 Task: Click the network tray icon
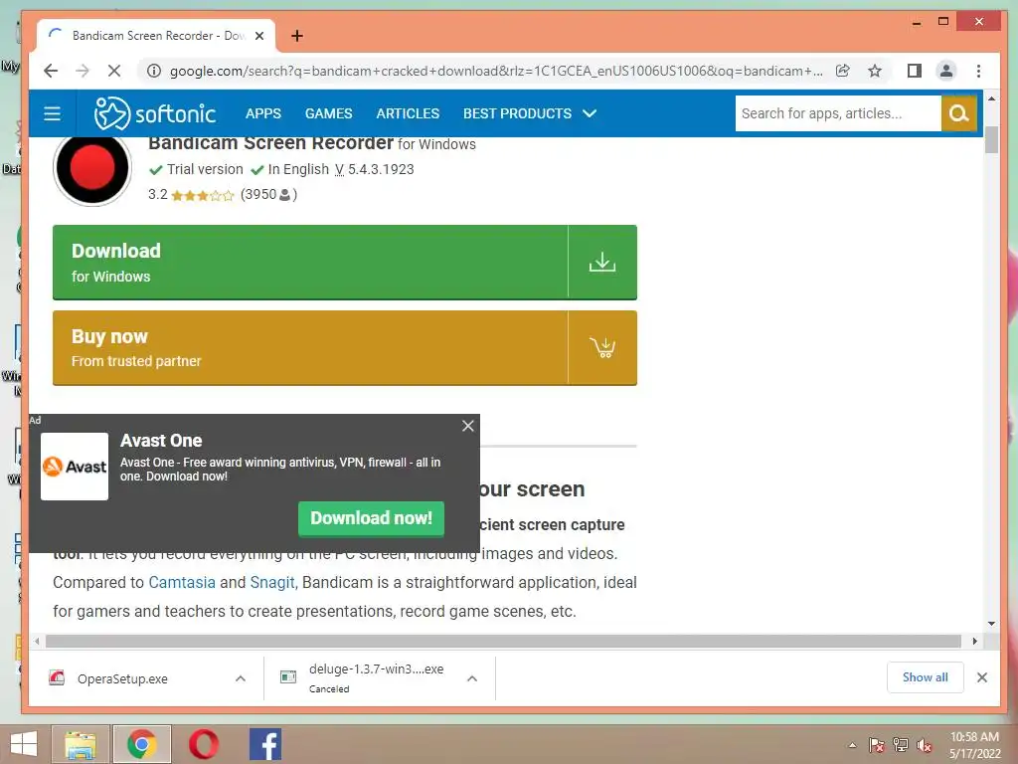[x=901, y=745]
